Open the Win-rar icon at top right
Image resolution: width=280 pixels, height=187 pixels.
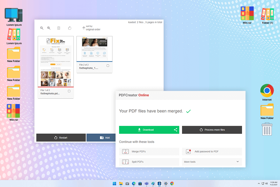[x=247, y=15]
